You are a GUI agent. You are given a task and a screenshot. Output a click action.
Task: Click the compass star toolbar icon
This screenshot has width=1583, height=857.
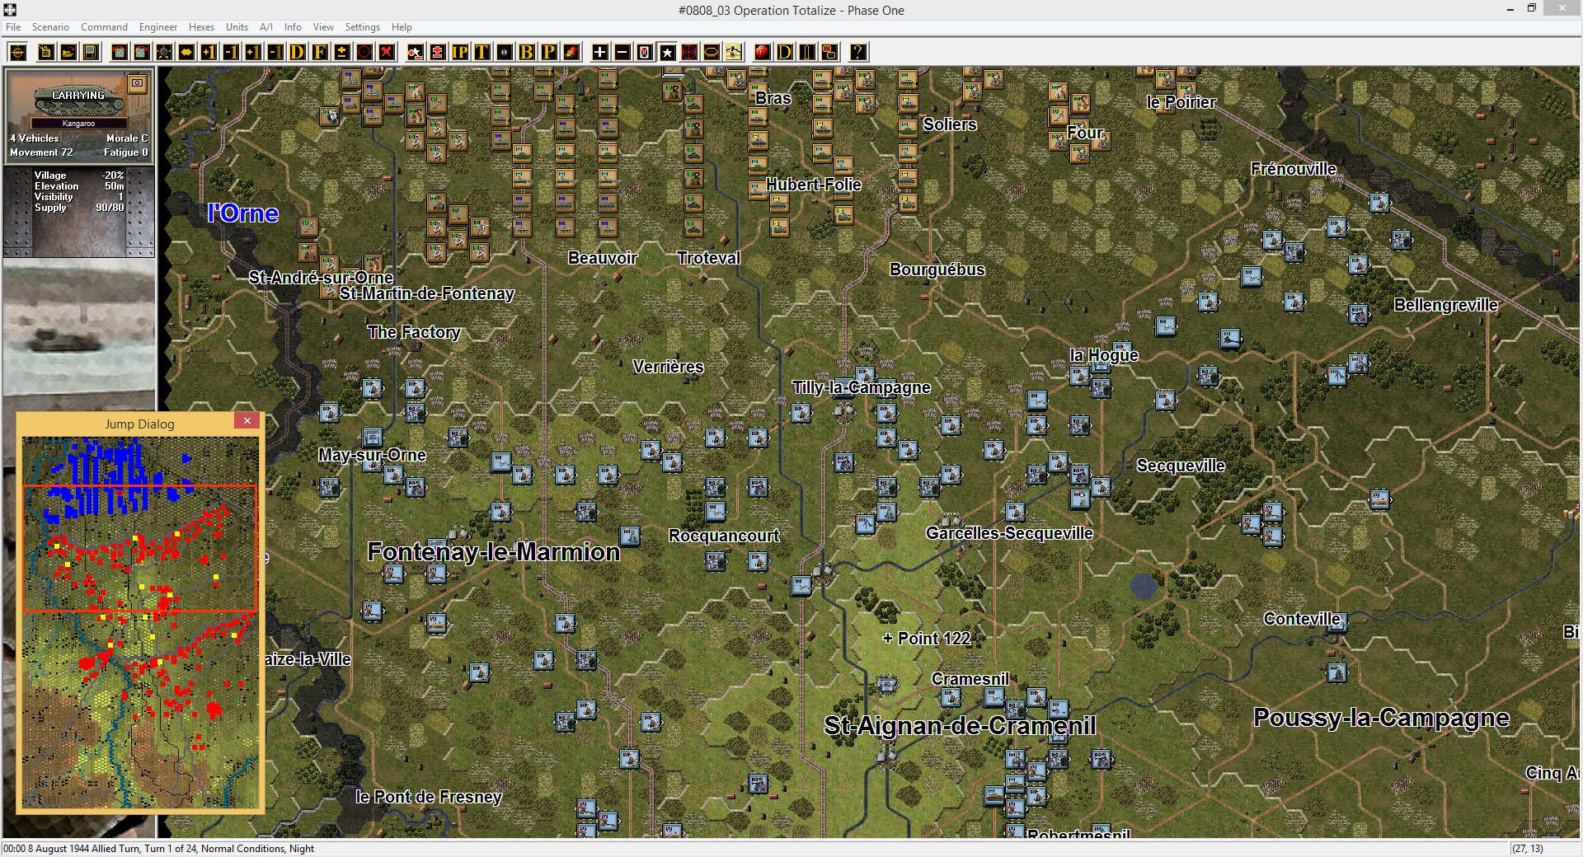tap(164, 53)
